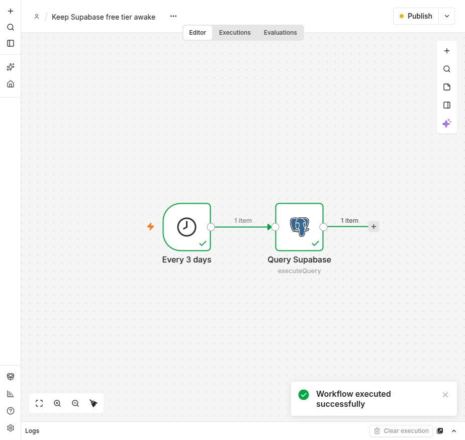Image resolution: width=465 pixels, height=440 pixels.
Task: Click the executeQuery subtitle text
Action: [299, 271]
